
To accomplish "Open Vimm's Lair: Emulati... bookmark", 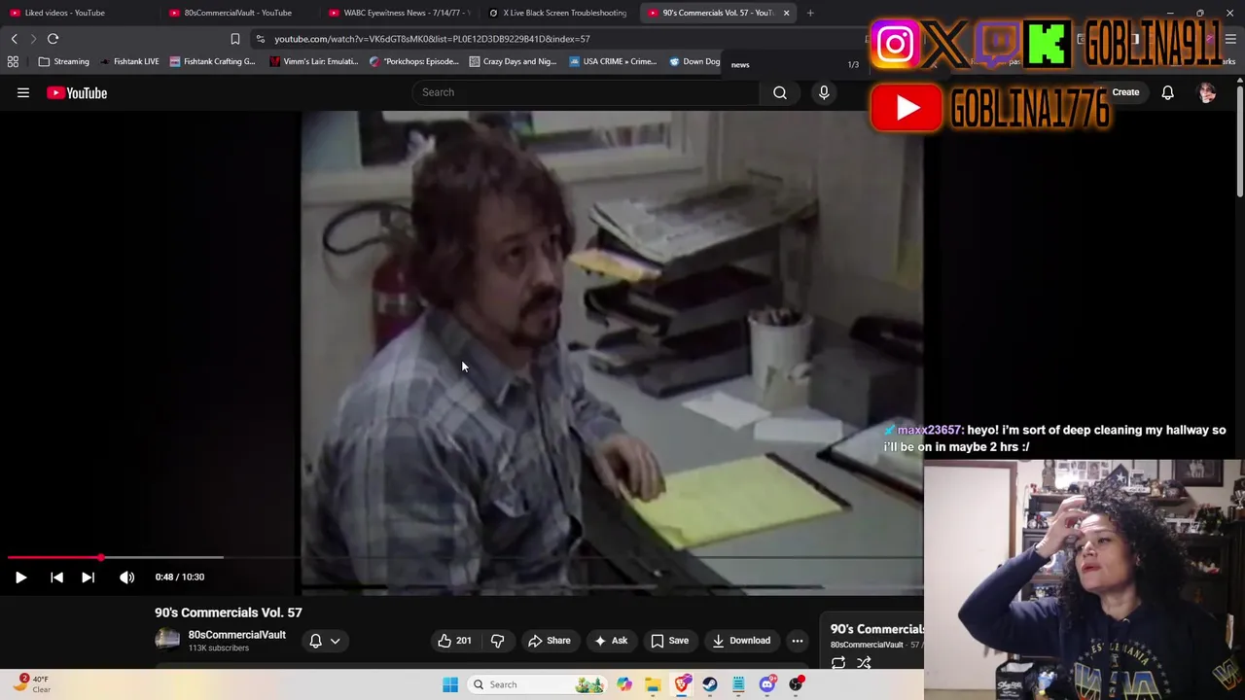I will 314,61.
